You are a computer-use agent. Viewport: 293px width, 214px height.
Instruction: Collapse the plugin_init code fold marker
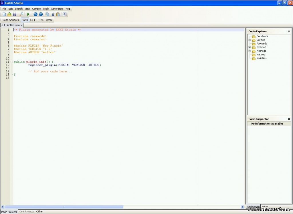click(x=12, y=62)
